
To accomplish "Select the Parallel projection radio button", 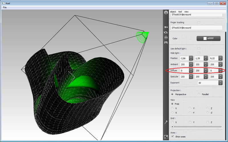I will tap(199, 94).
